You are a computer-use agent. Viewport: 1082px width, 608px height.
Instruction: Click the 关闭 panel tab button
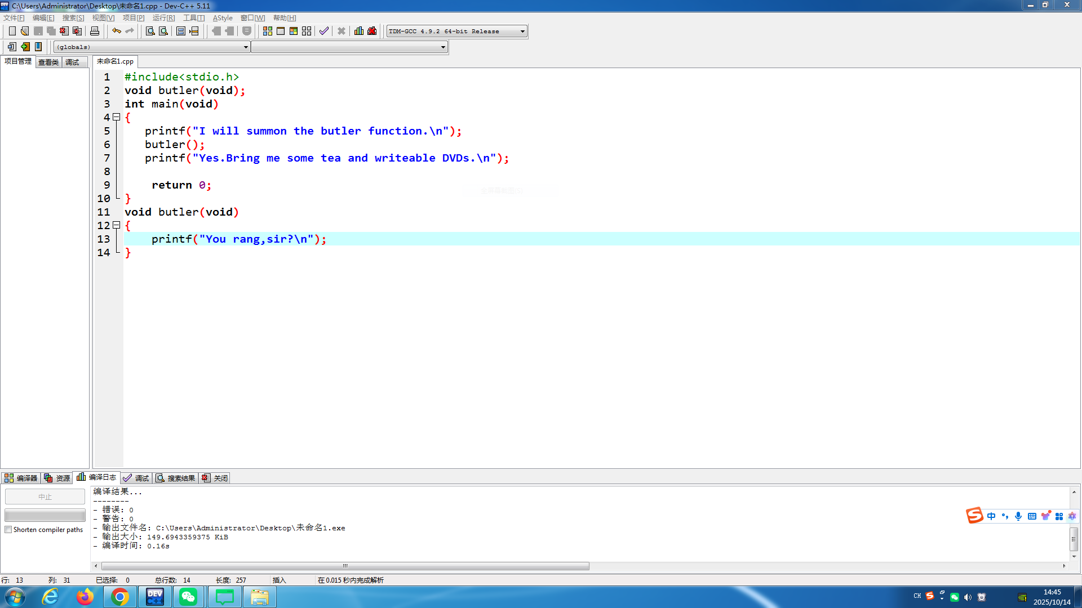[215, 478]
